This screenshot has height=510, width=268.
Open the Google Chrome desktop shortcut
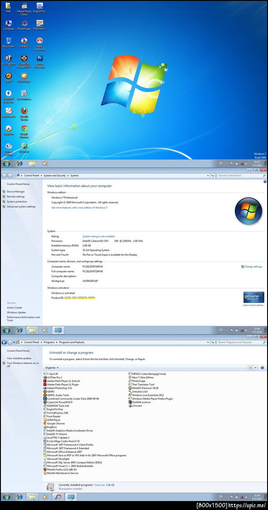click(x=24, y=132)
